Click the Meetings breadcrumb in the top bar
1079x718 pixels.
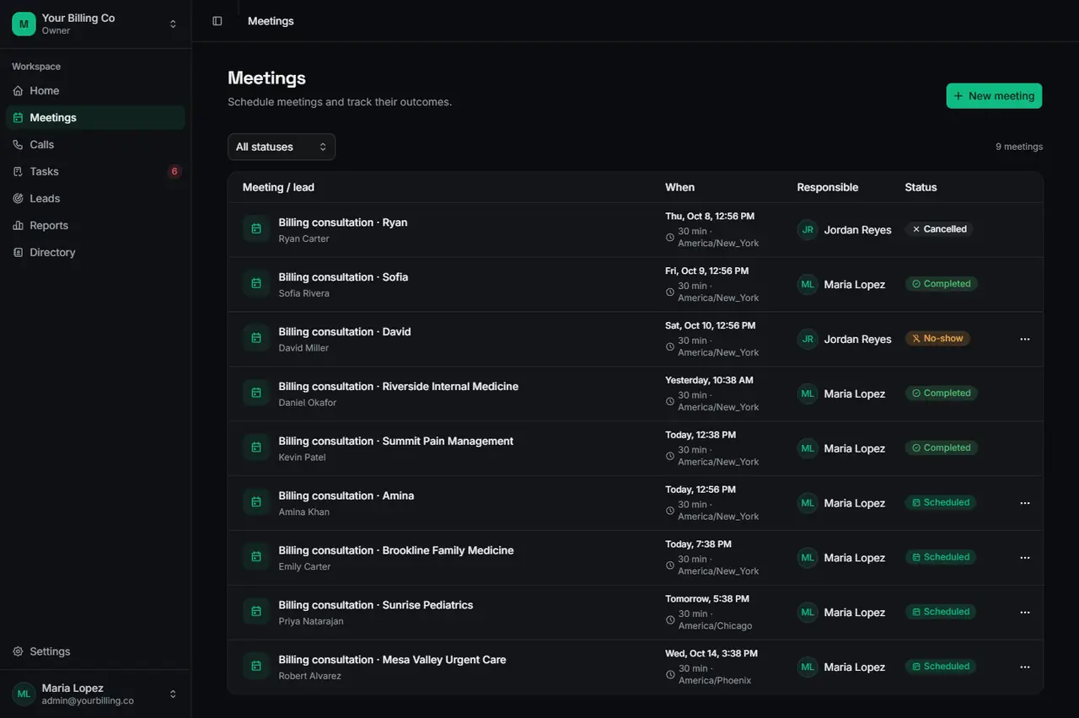[x=271, y=21]
